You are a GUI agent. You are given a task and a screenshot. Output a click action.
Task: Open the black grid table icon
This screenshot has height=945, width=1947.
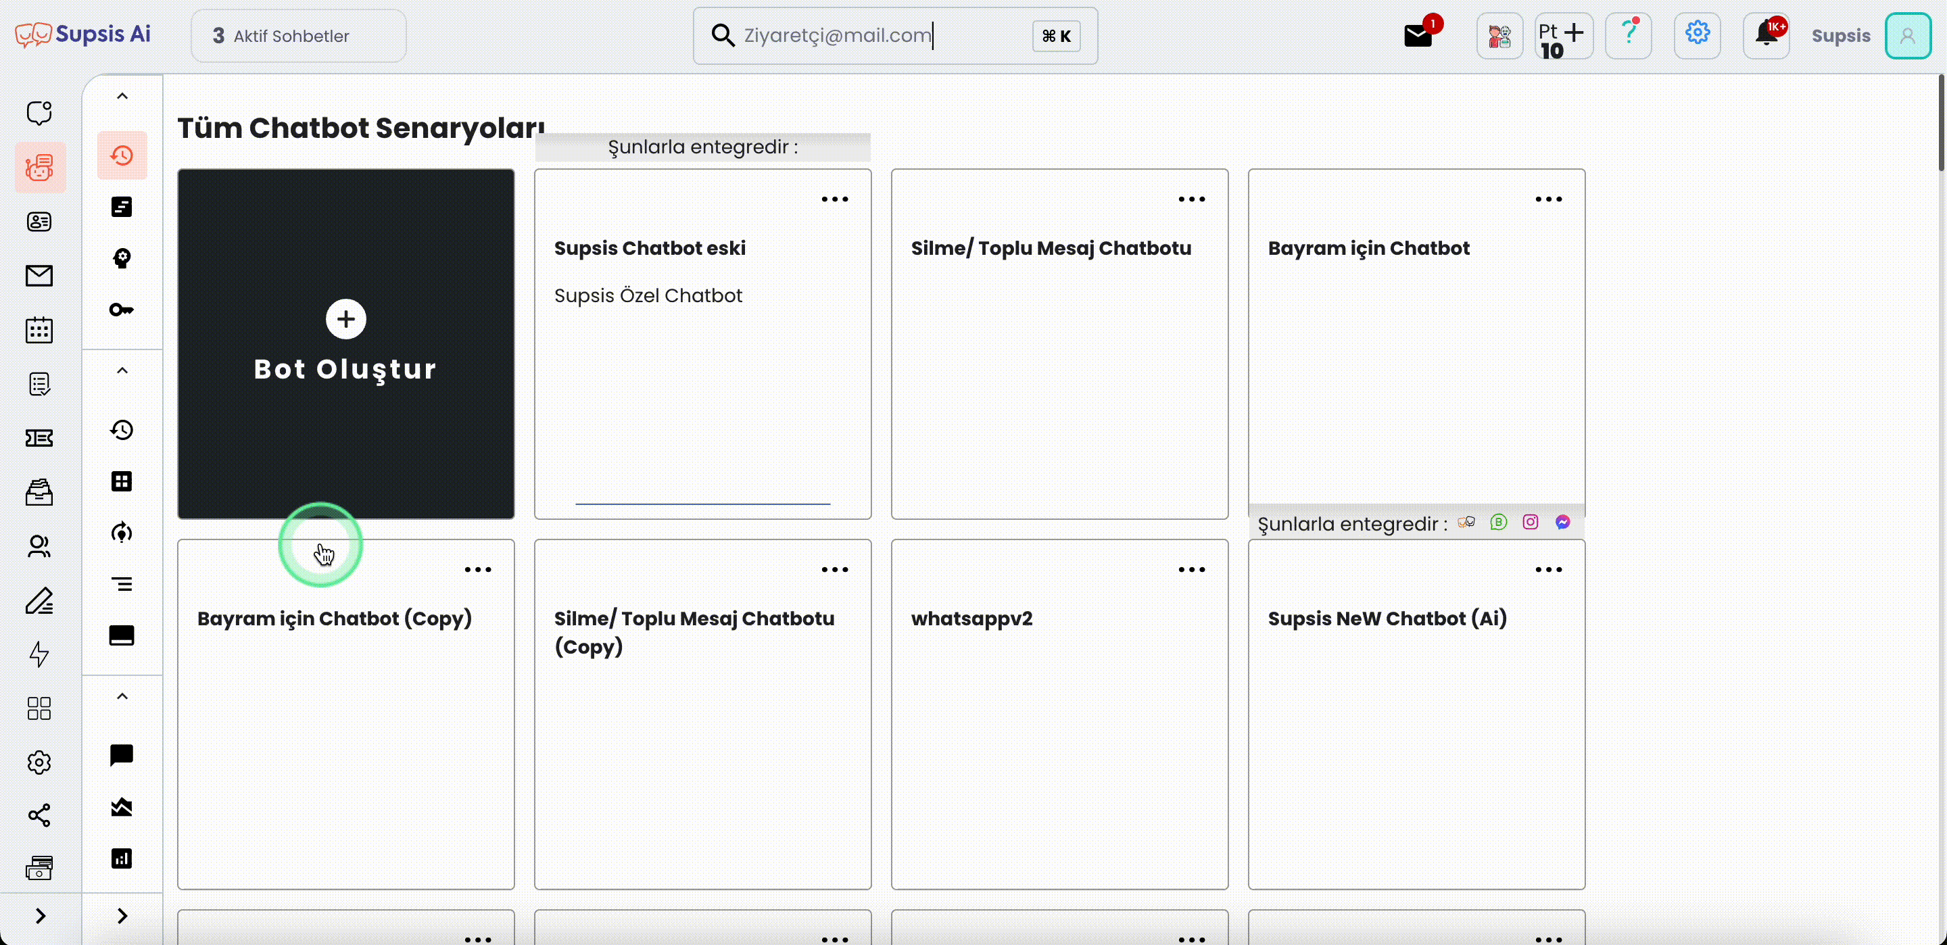click(122, 481)
